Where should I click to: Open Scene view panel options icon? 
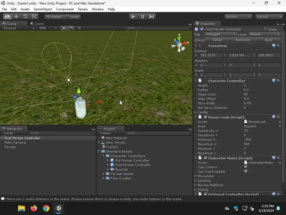click(190, 24)
